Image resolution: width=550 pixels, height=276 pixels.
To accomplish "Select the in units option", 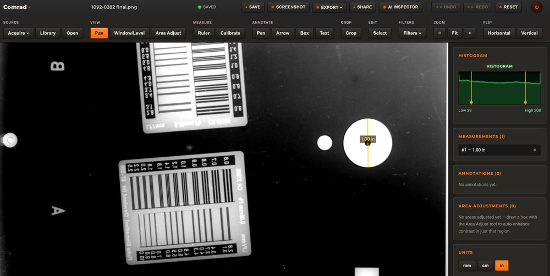I will [x=502, y=266].
